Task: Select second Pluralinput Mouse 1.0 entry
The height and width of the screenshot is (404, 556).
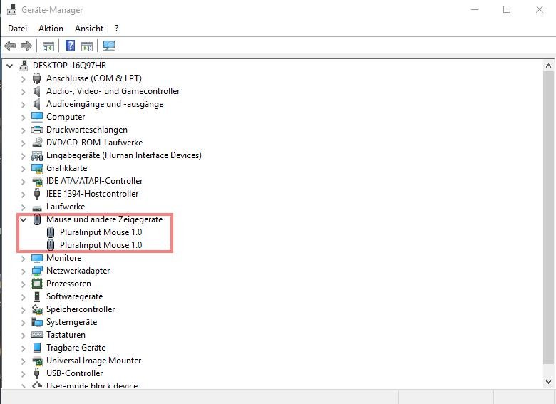Action: pos(101,245)
